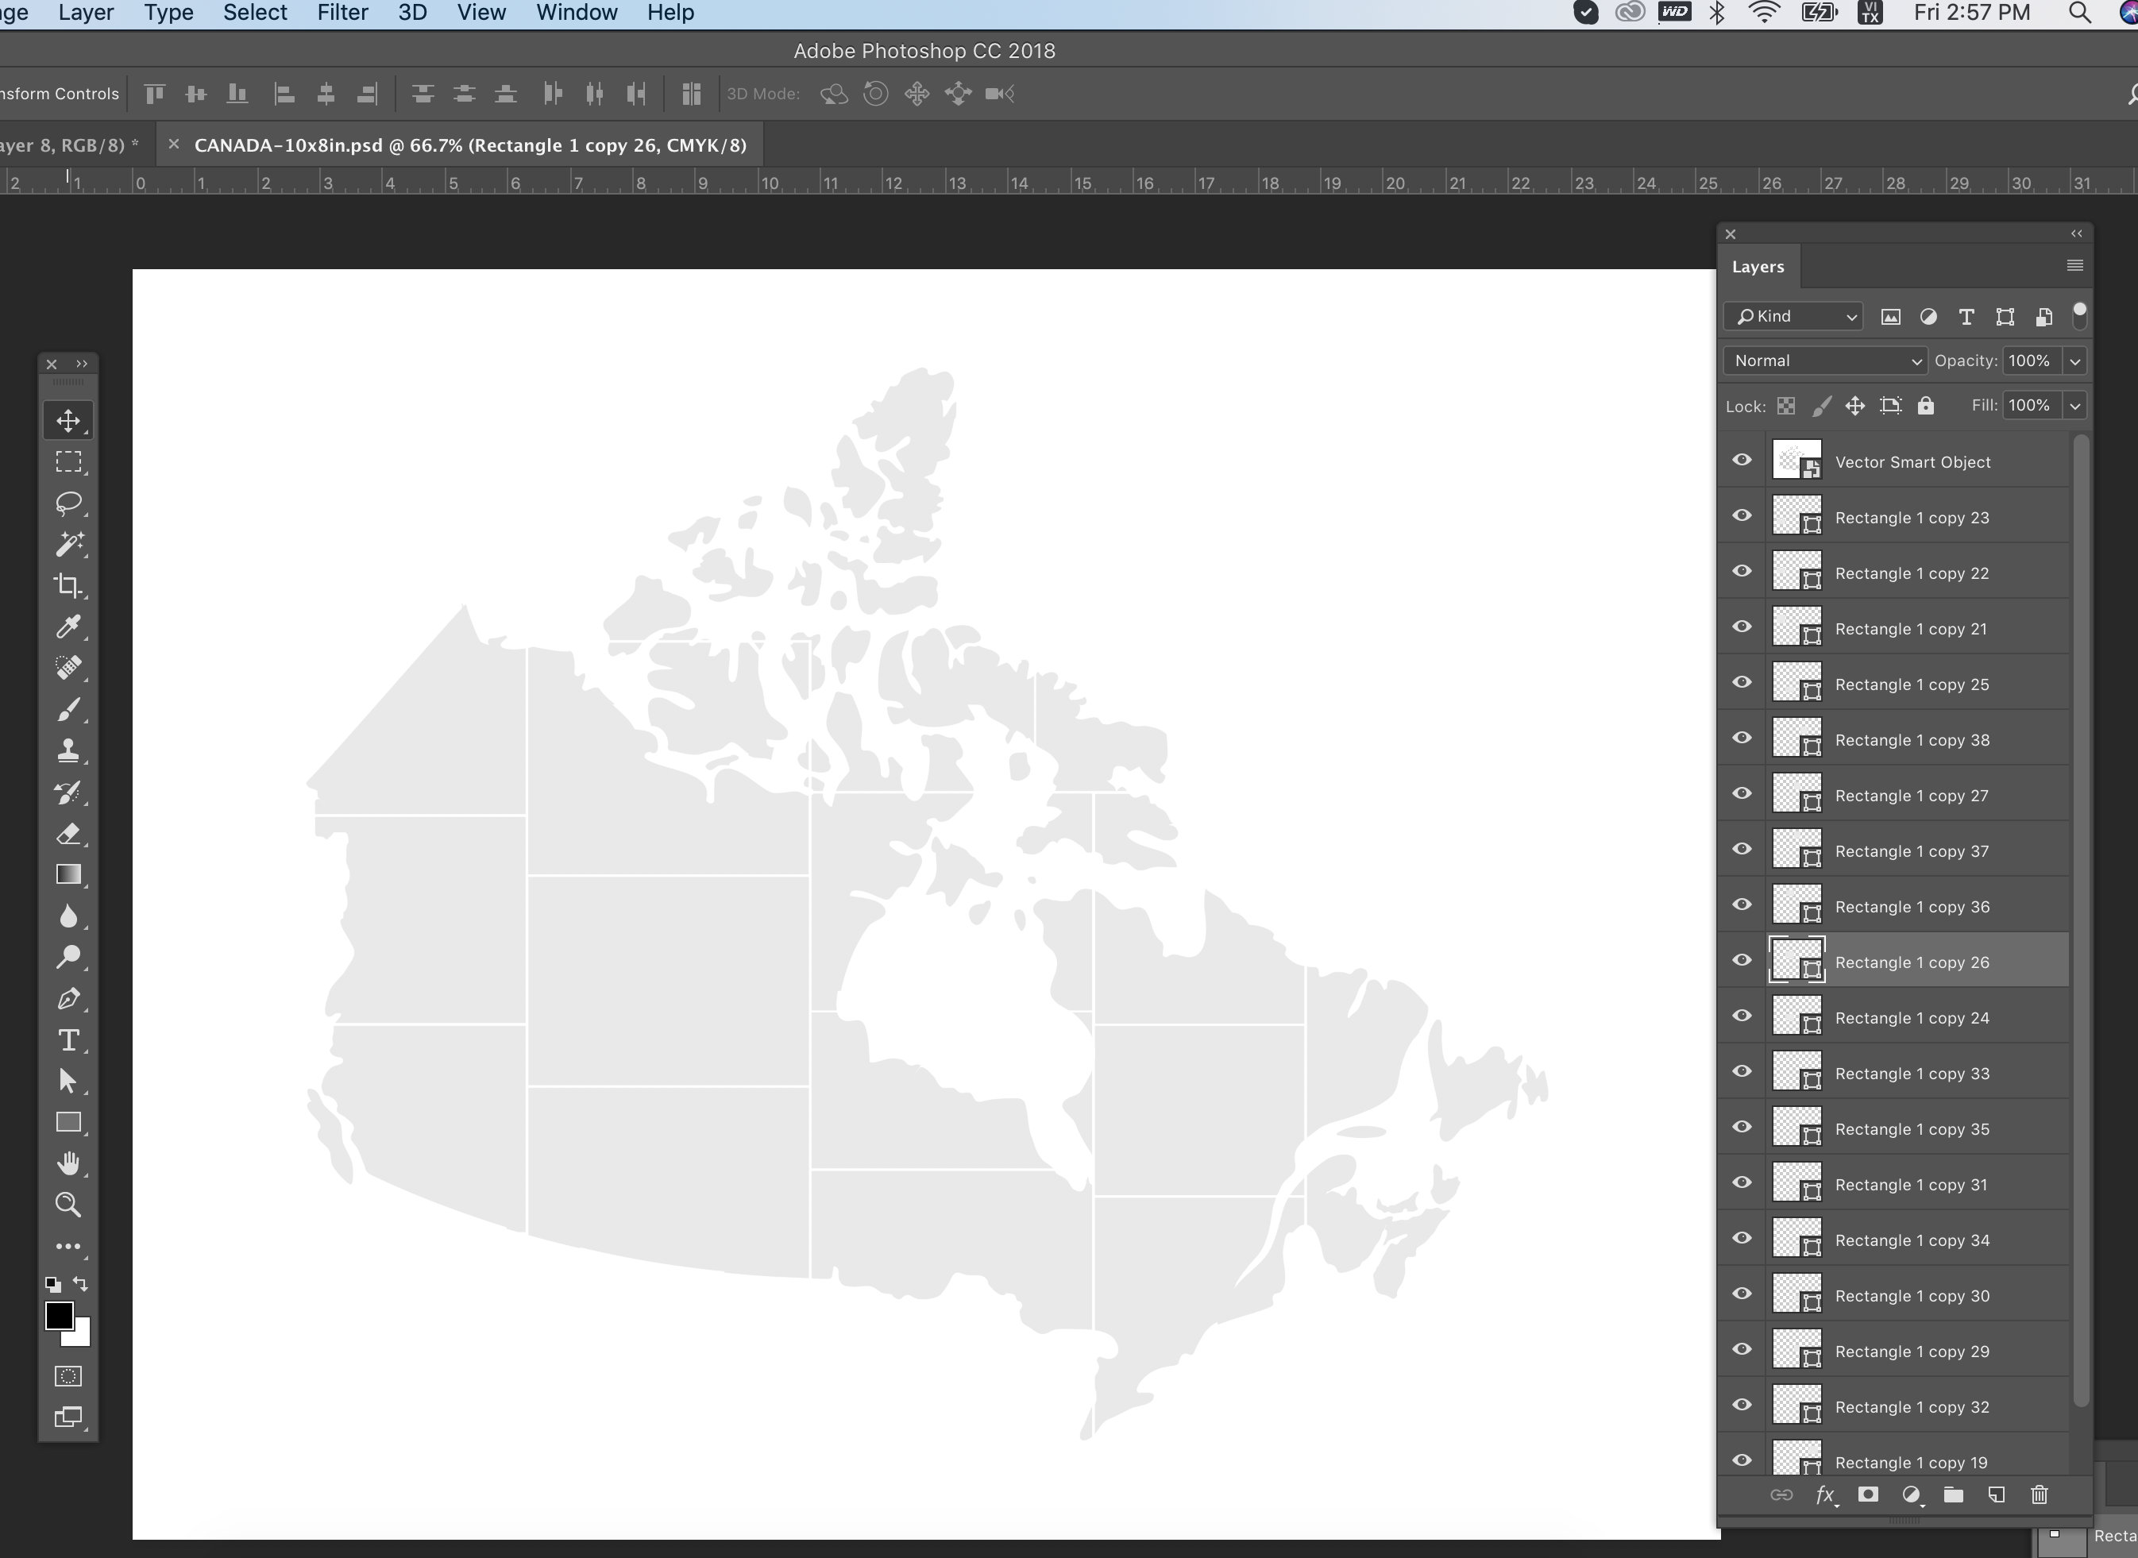
Task: Enable Lock transparent pixels
Action: [1785, 405]
